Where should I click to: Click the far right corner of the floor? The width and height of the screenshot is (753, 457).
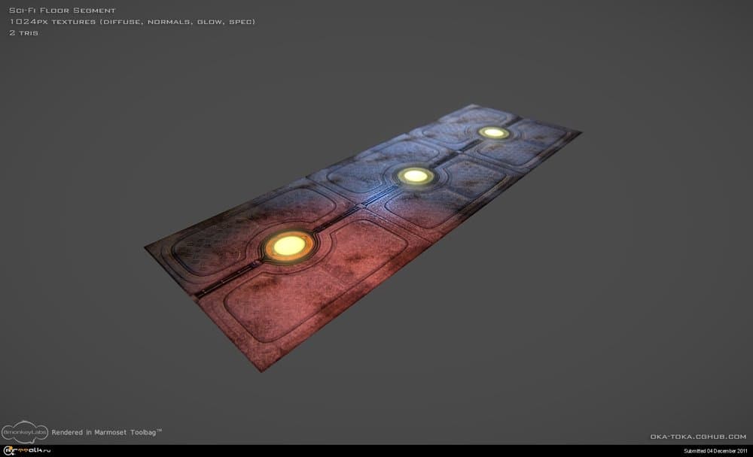click(580, 133)
